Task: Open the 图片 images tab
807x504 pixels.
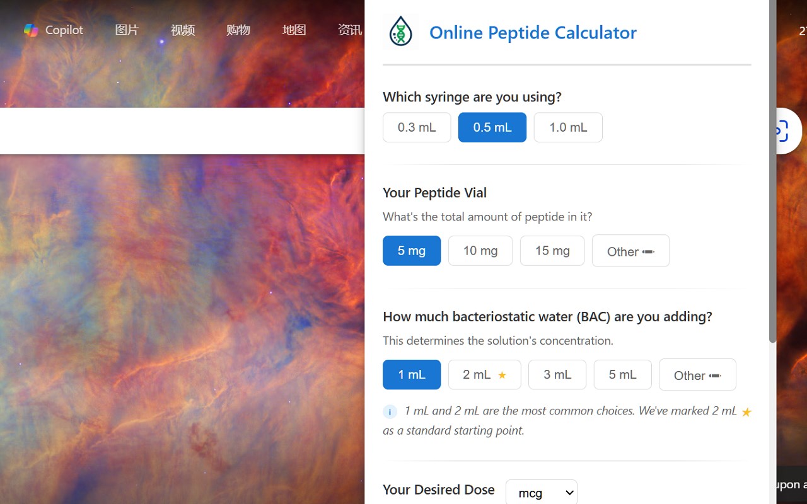Action: (127, 30)
